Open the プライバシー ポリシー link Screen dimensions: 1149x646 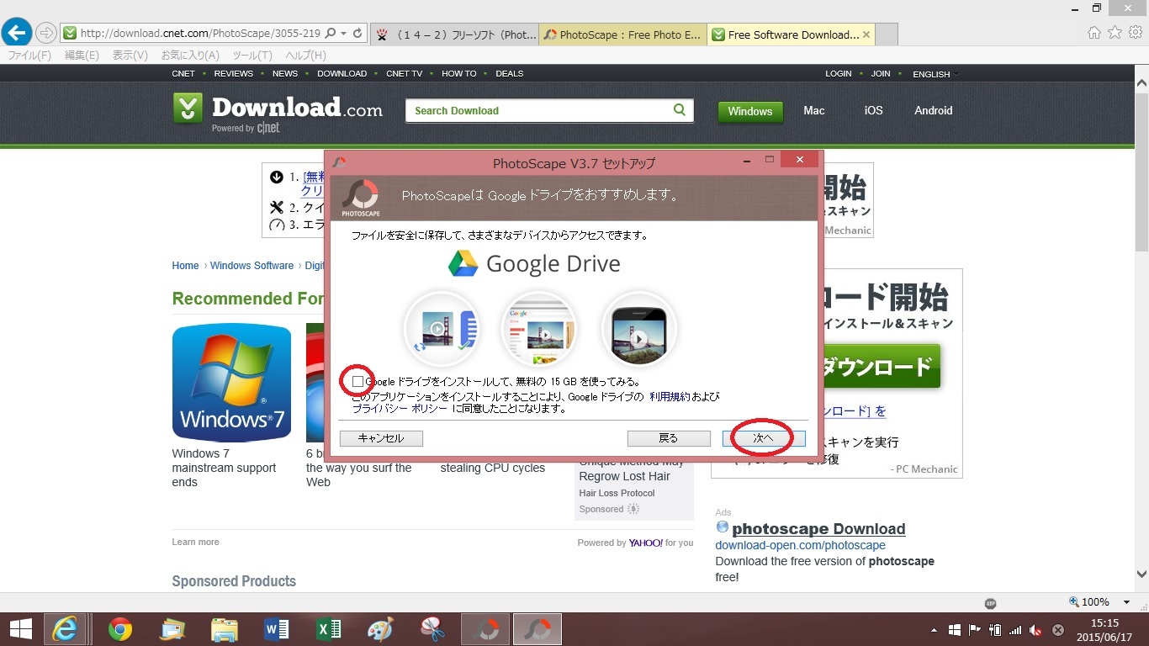pyautogui.click(x=400, y=408)
